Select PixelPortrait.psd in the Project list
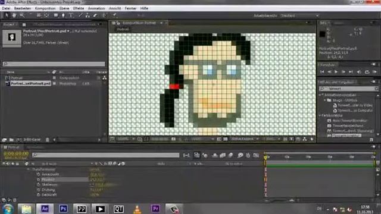Viewport: 381px width, 214px height. [30, 83]
